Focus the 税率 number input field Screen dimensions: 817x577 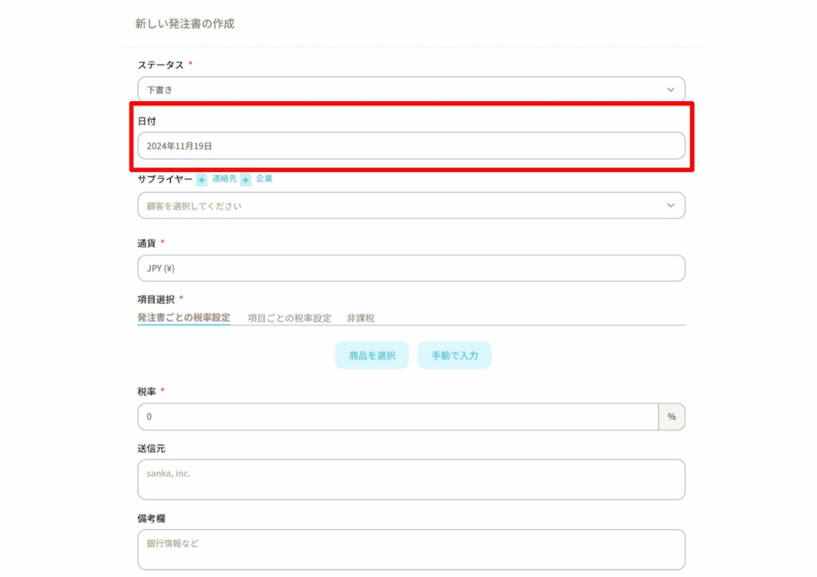[398, 417]
